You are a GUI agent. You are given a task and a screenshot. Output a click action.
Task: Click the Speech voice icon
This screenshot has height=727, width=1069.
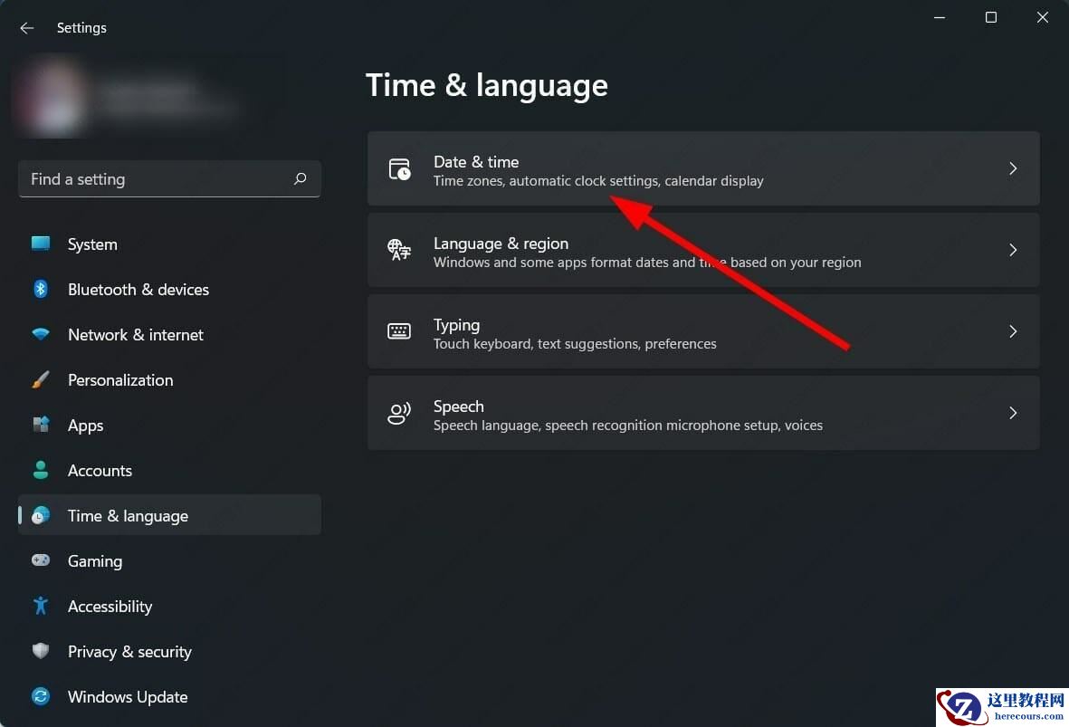click(399, 413)
